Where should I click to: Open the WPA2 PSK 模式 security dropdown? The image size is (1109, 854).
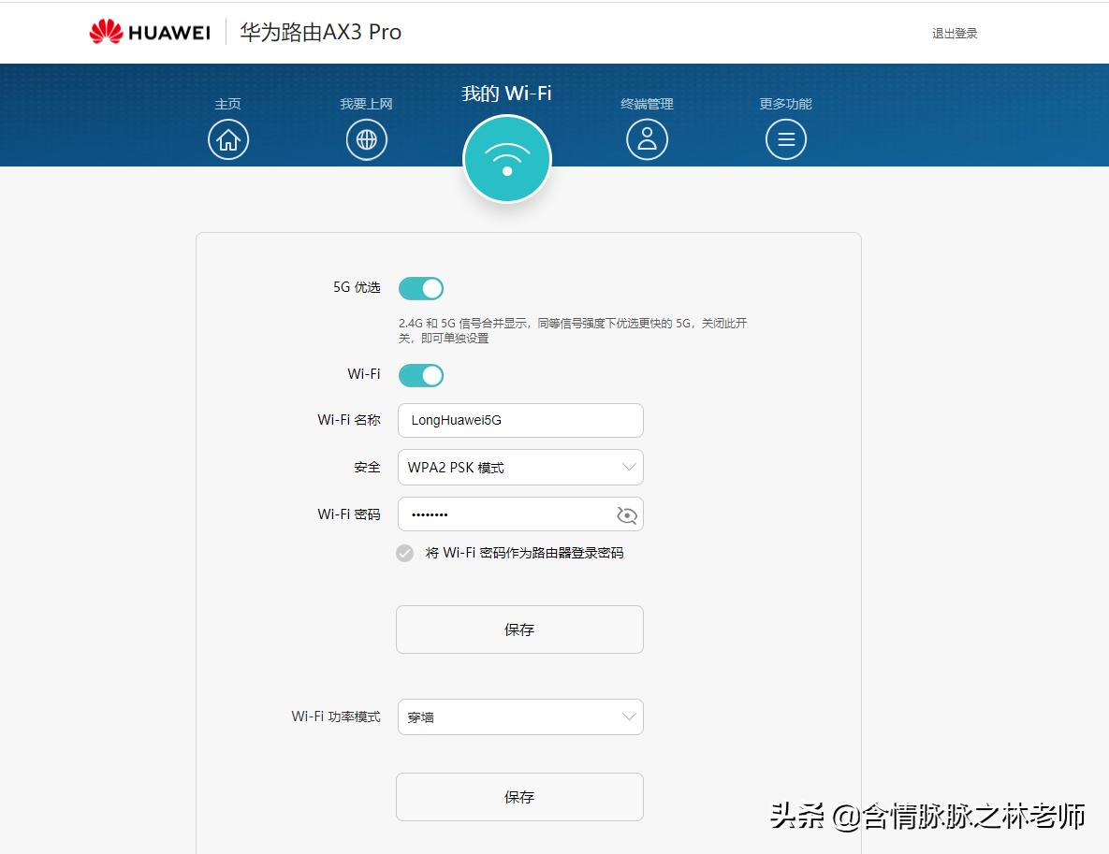pos(519,467)
